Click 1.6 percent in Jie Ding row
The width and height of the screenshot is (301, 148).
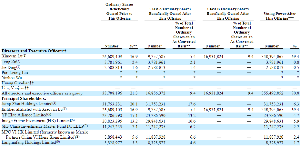135,67
